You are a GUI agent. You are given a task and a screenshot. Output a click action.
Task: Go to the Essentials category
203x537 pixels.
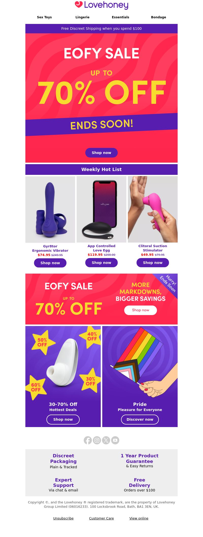tap(121, 17)
